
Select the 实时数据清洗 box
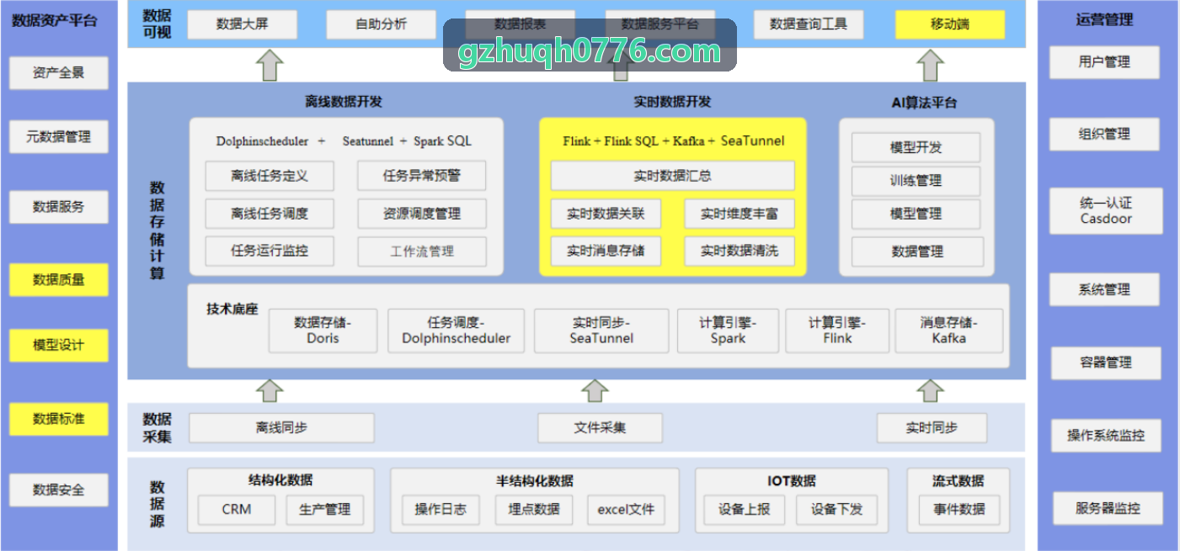(740, 251)
